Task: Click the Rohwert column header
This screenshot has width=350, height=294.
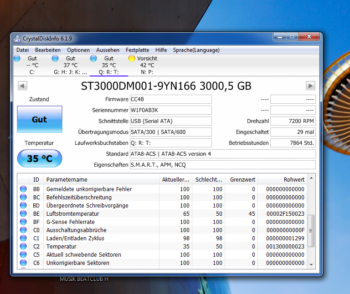Action: click(x=283, y=179)
